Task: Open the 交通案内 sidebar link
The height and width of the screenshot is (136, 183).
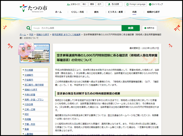Action: tap(29, 75)
